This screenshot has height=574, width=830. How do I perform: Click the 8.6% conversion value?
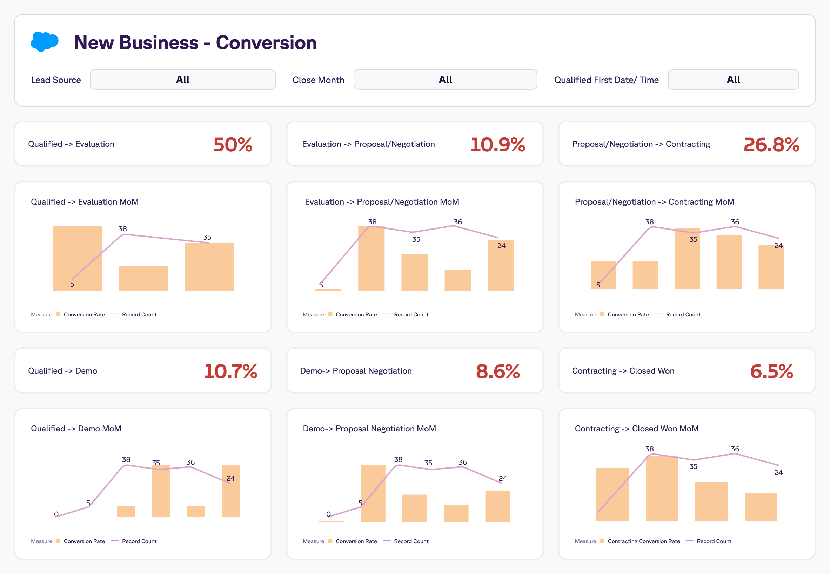pos(498,371)
